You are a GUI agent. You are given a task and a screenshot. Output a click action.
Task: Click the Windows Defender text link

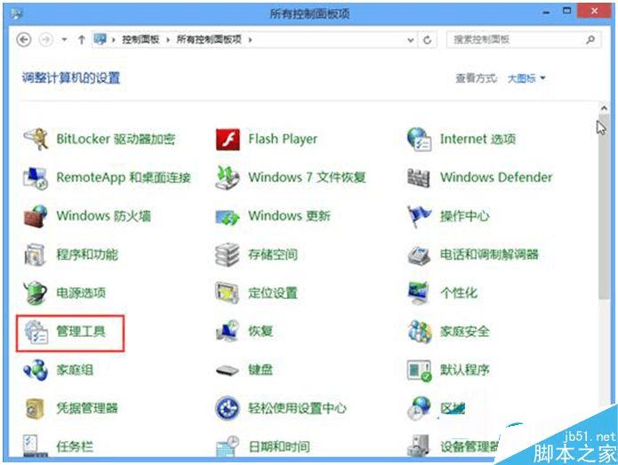[496, 177]
